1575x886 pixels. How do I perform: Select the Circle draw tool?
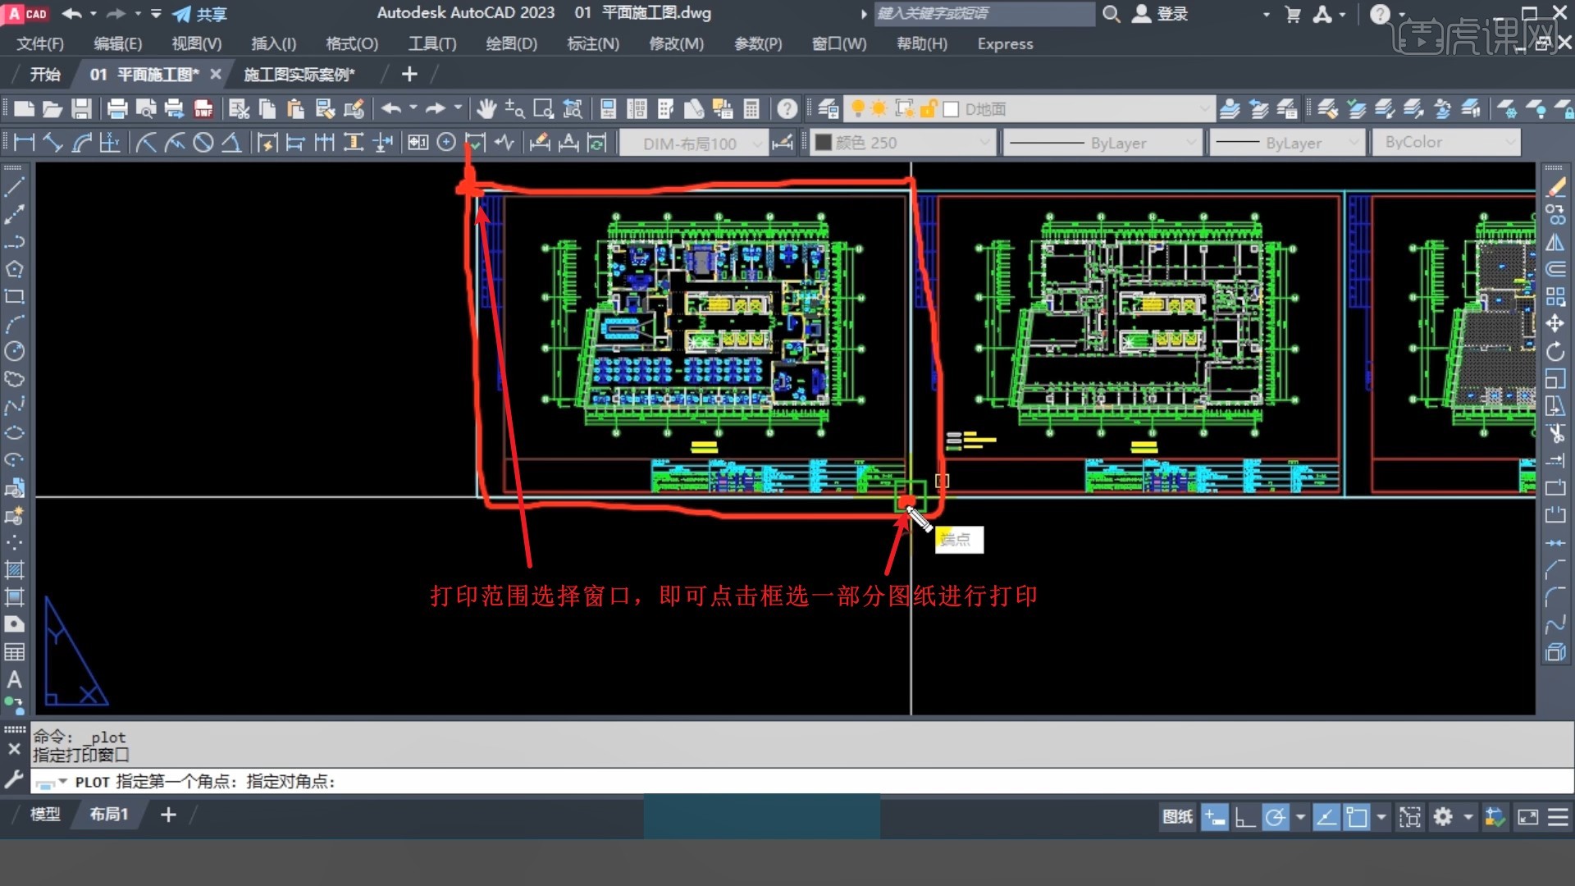(x=14, y=351)
